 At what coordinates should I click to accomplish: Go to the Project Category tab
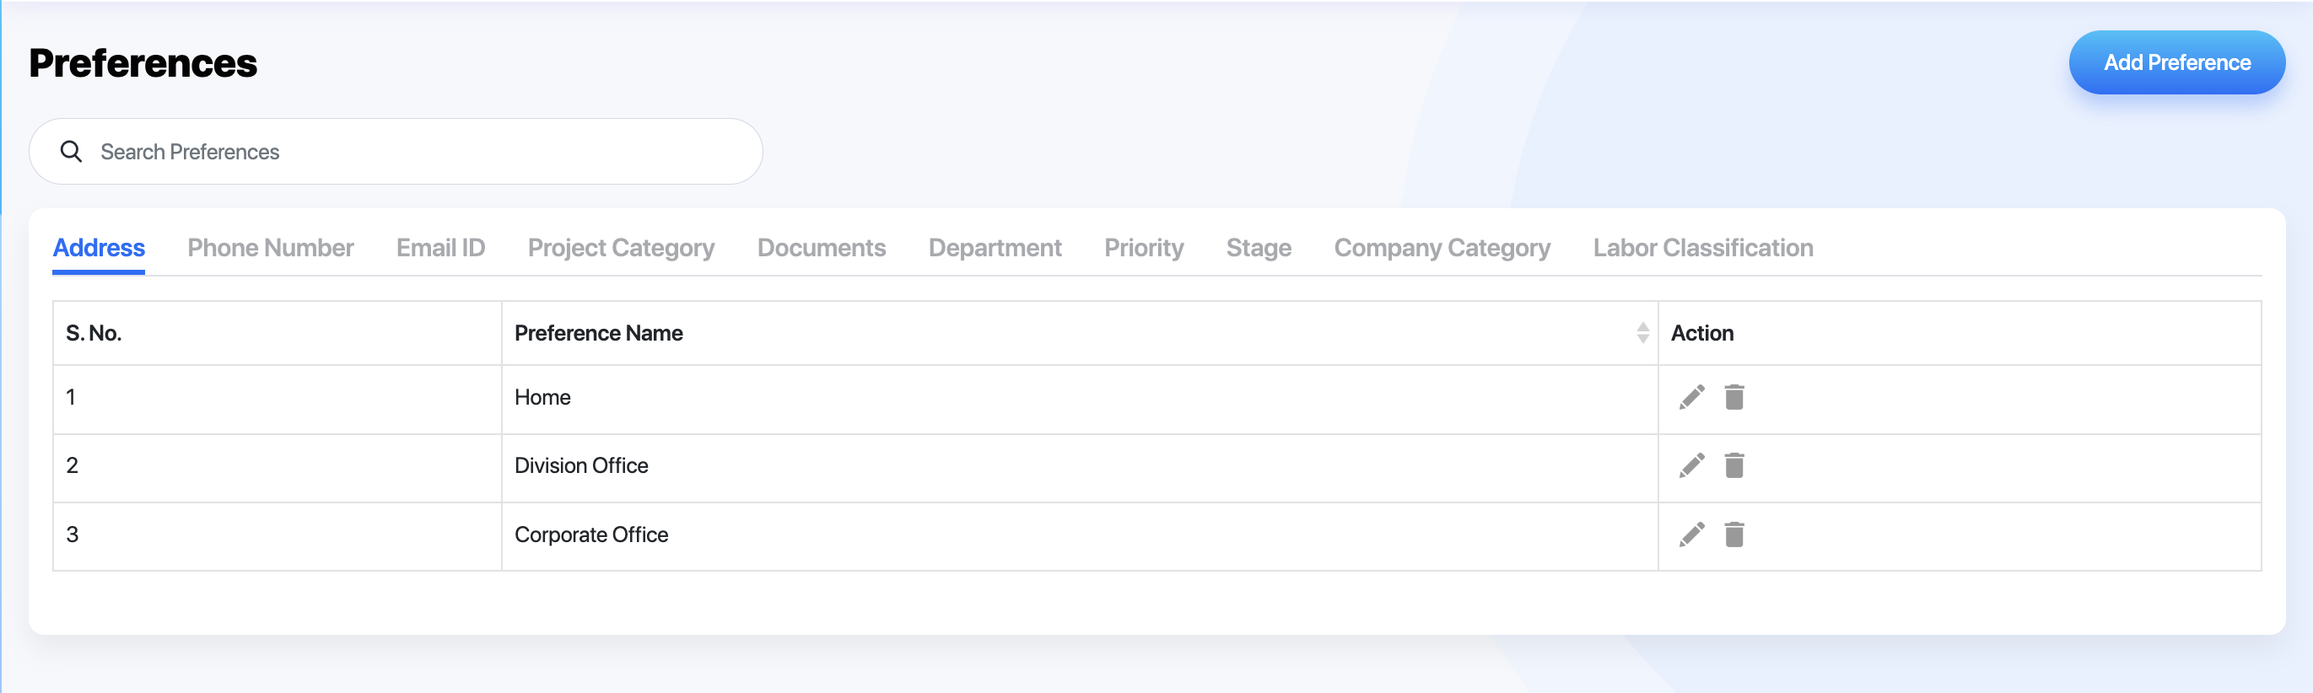pyautogui.click(x=622, y=248)
